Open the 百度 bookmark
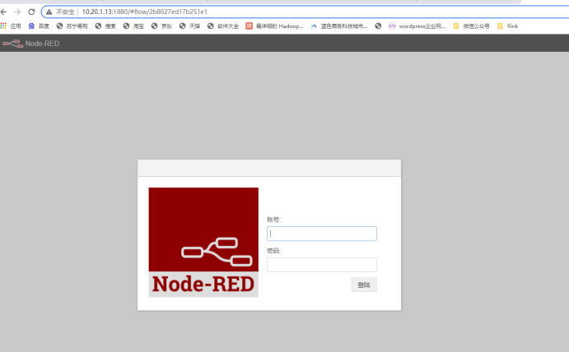Screen dimensions: 569x352 pyautogui.click(x=39, y=25)
